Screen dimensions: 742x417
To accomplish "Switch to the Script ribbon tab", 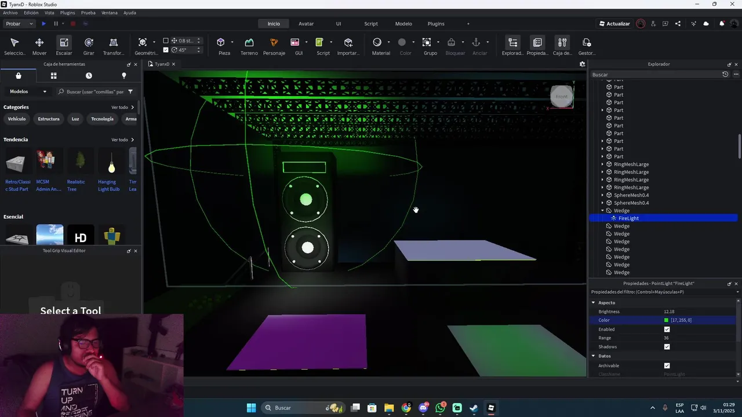I will [x=371, y=24].
